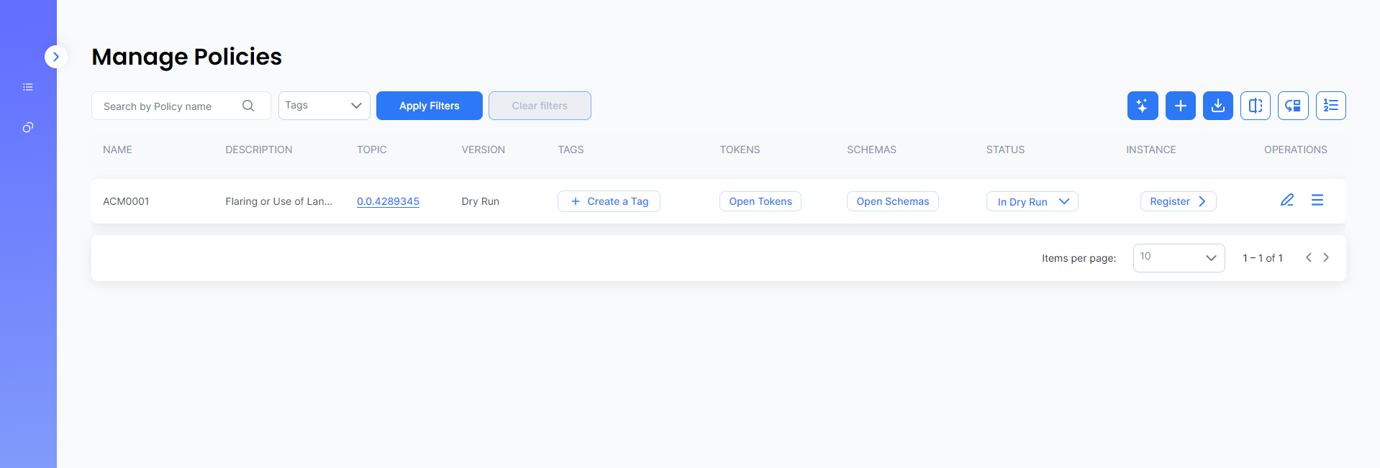The image size is (1380, 468).
Task: Click the sparkle AI wizard icon button
Action: [1142, 106]
